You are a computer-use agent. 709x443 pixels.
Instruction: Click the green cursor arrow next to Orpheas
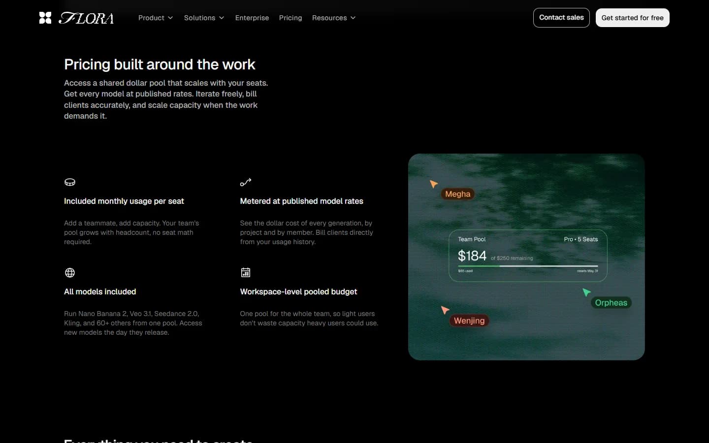click(586, 292)
